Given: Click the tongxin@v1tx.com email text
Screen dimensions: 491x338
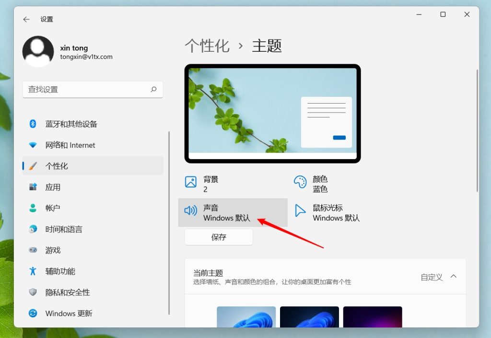Looking at the screenshot, I should [x=86, y=57].
